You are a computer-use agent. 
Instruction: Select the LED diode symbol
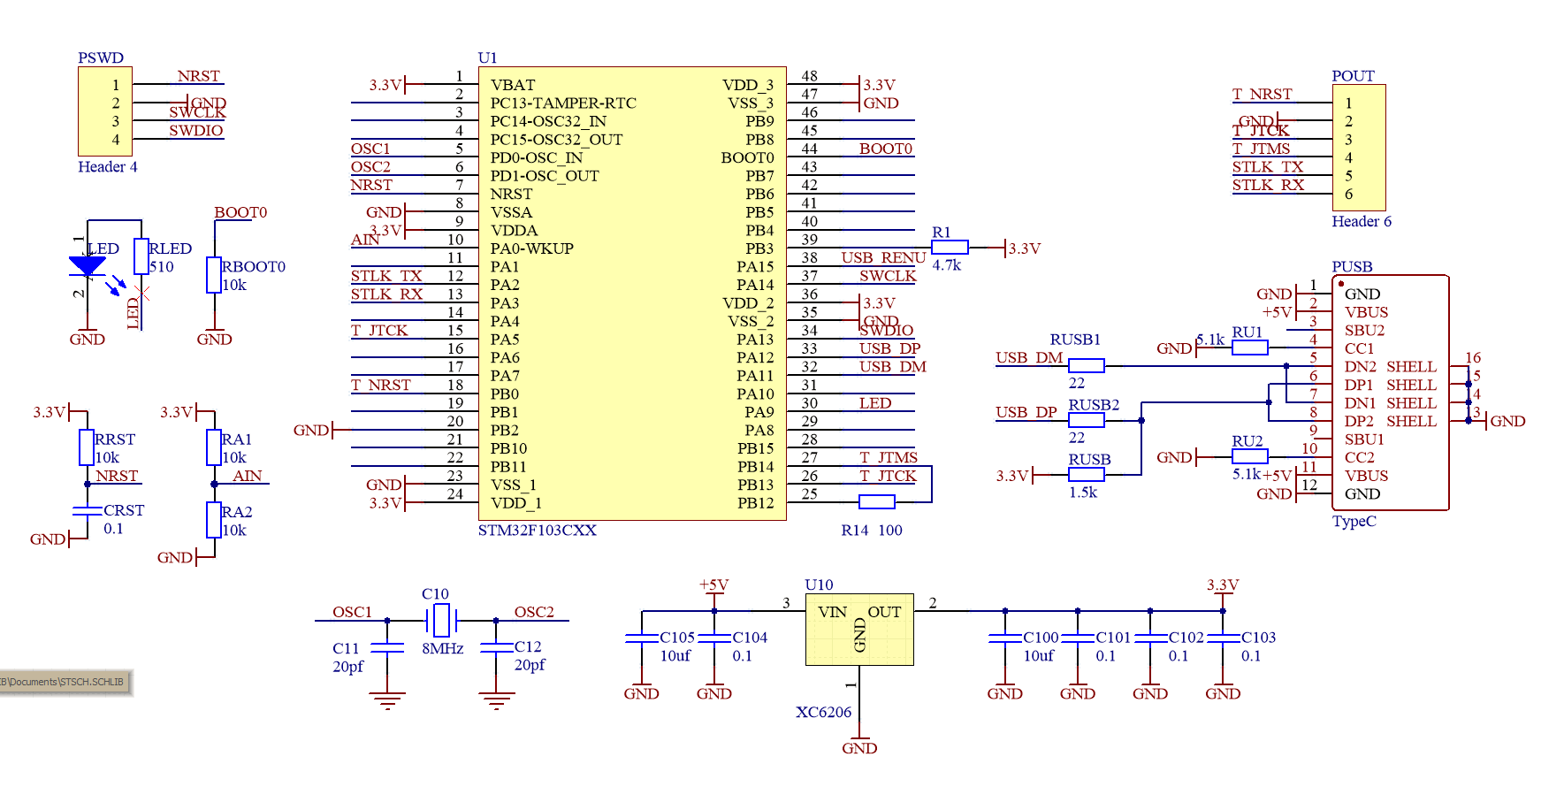[x=87, y=266]
